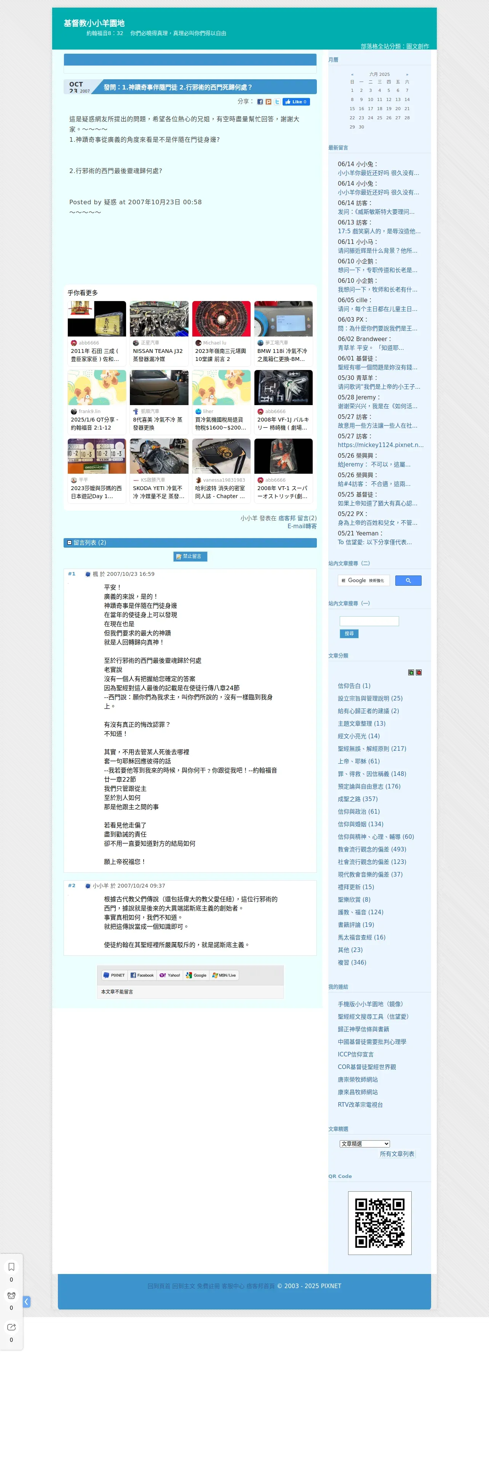This screenshot has height=1468, width=489.
Task: Open category 馬太福音查經 (16)
Action: (x=361, y=938)
